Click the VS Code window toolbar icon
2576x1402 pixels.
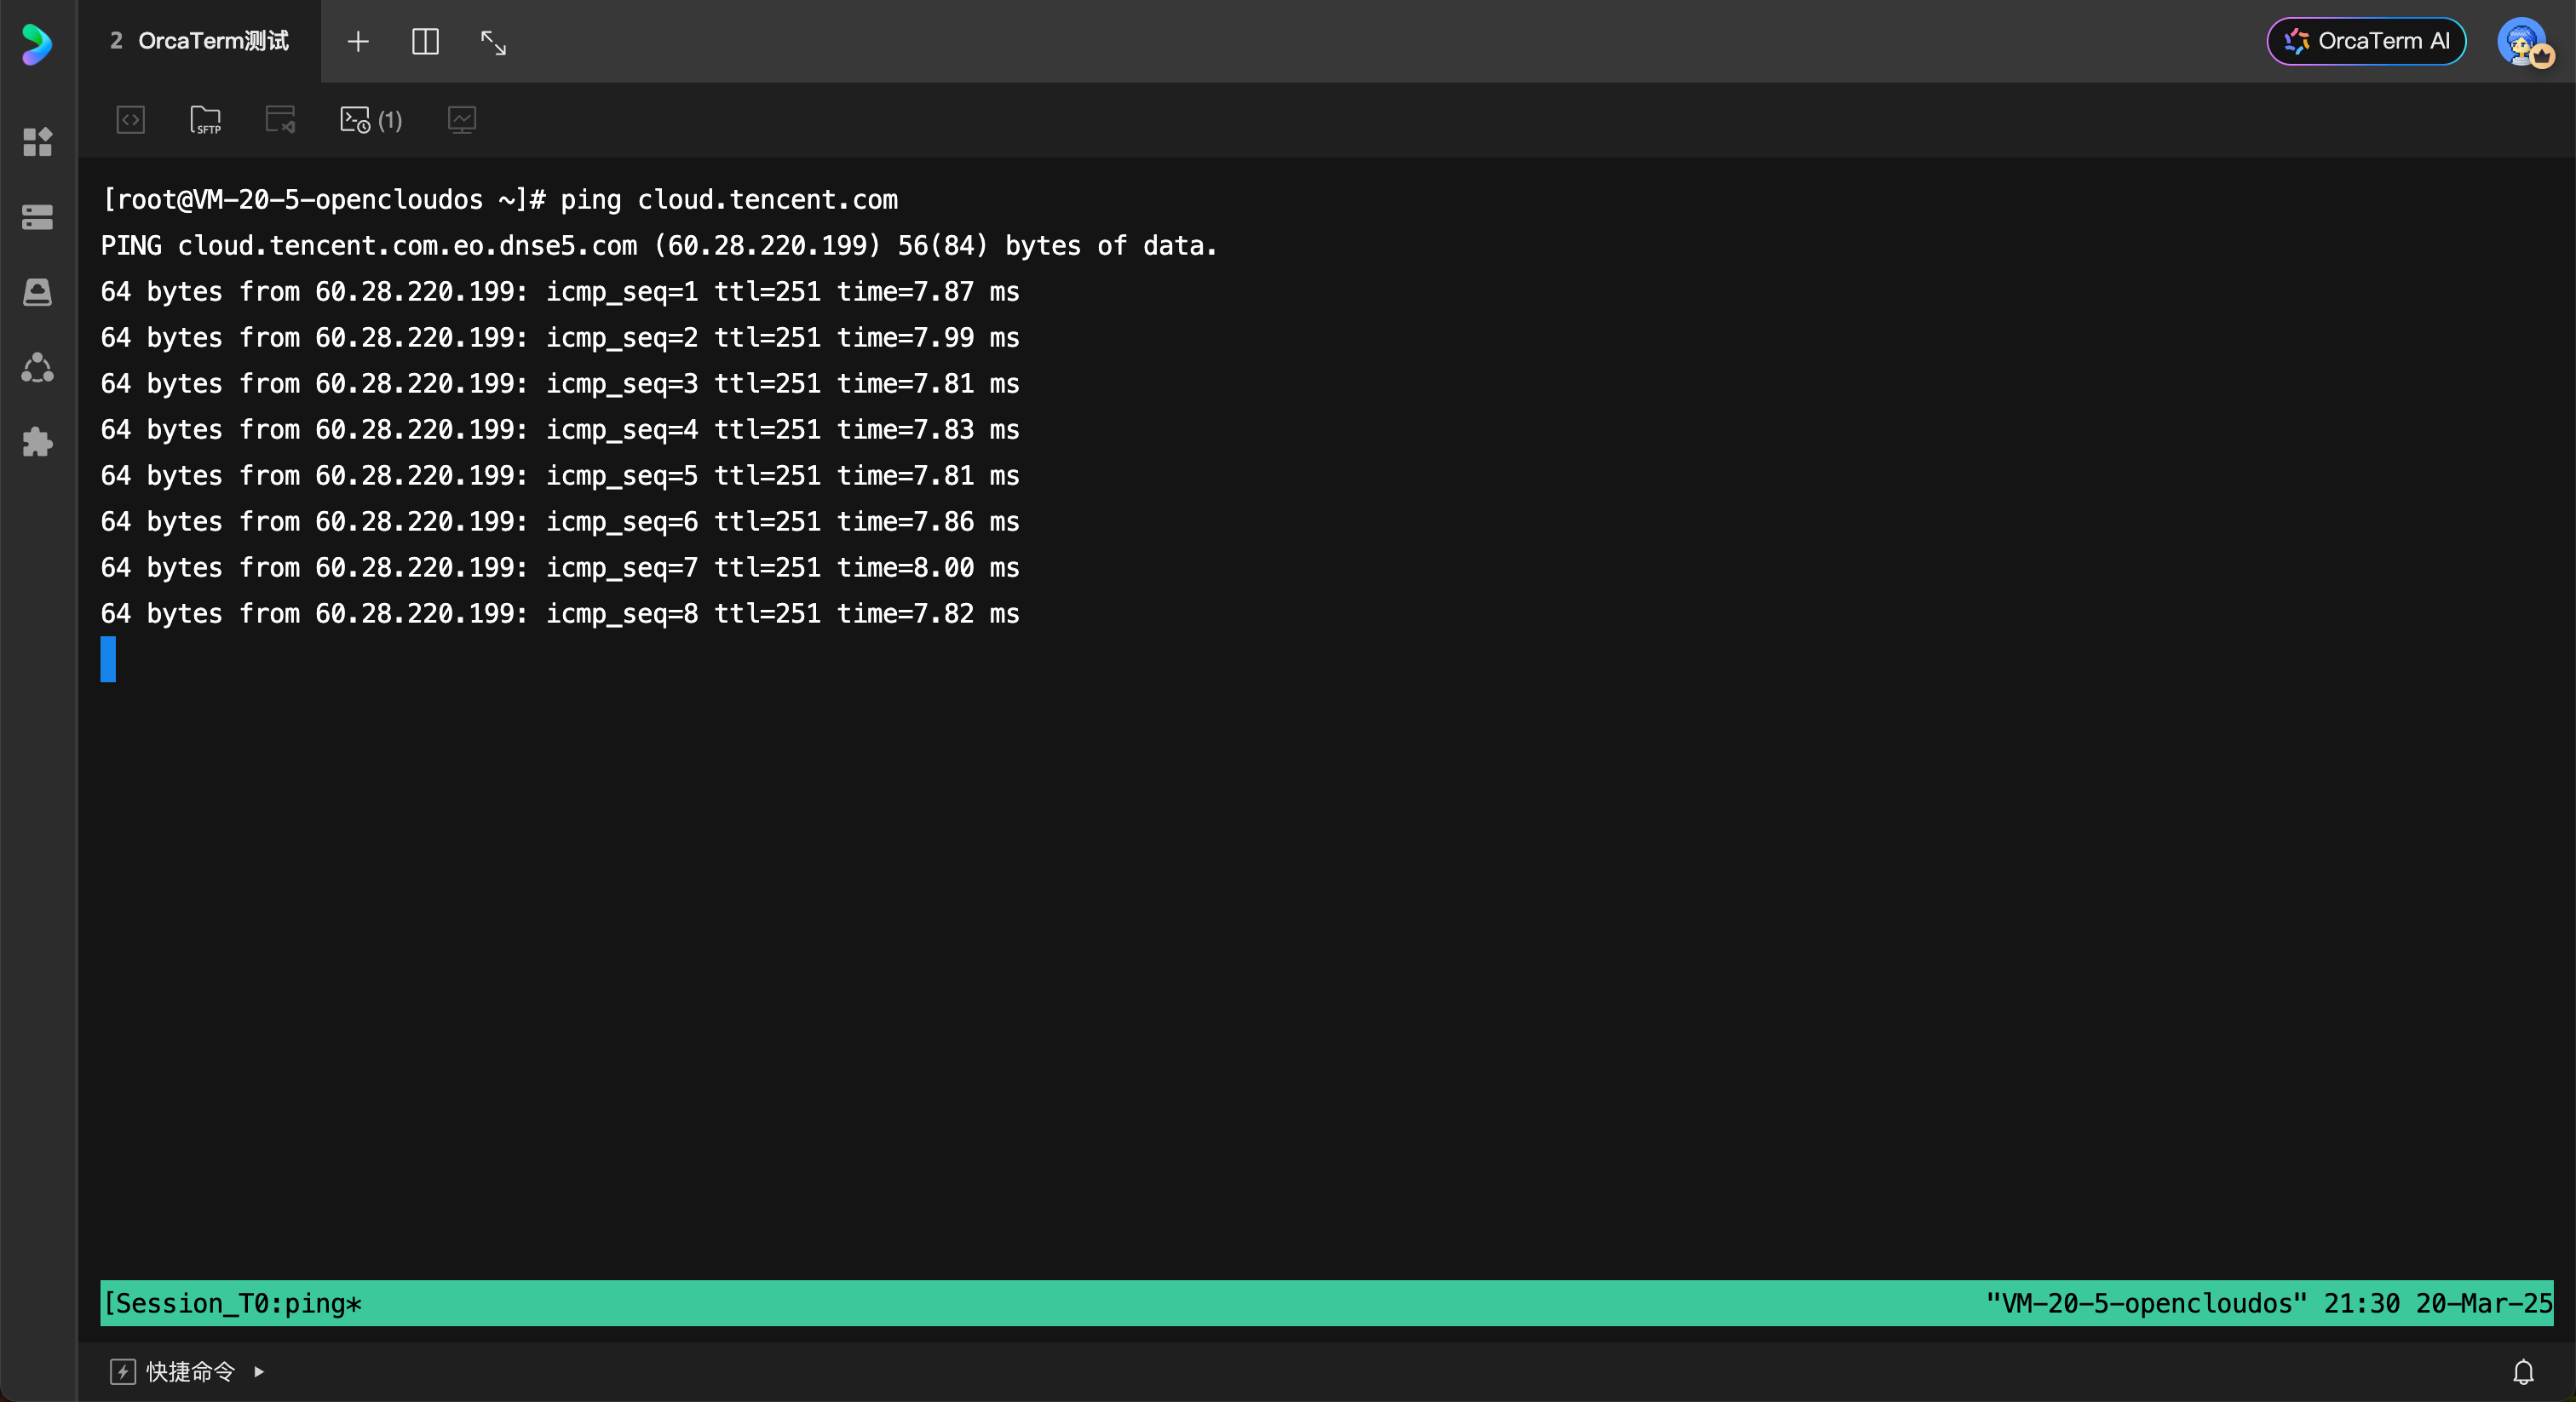[280, 120]
